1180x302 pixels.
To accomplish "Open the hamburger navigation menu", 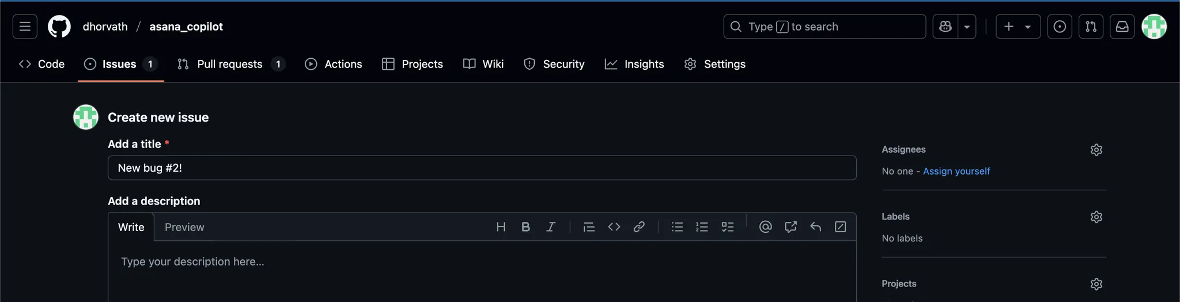I will (25, 27).
